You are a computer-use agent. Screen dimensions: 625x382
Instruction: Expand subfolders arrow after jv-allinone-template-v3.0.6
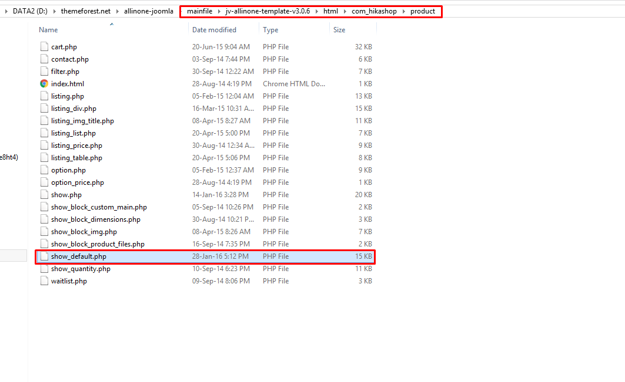tap(316, 11)
